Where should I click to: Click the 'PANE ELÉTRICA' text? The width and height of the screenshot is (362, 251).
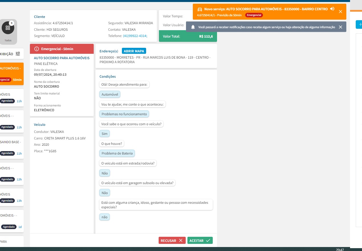pyautogui.click(x=46, y=64)
